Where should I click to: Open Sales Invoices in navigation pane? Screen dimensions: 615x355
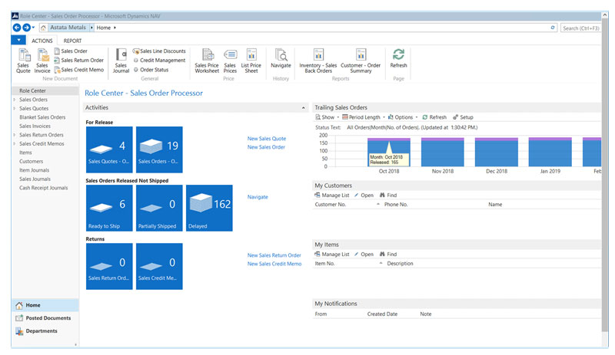(x=35, y=126)
